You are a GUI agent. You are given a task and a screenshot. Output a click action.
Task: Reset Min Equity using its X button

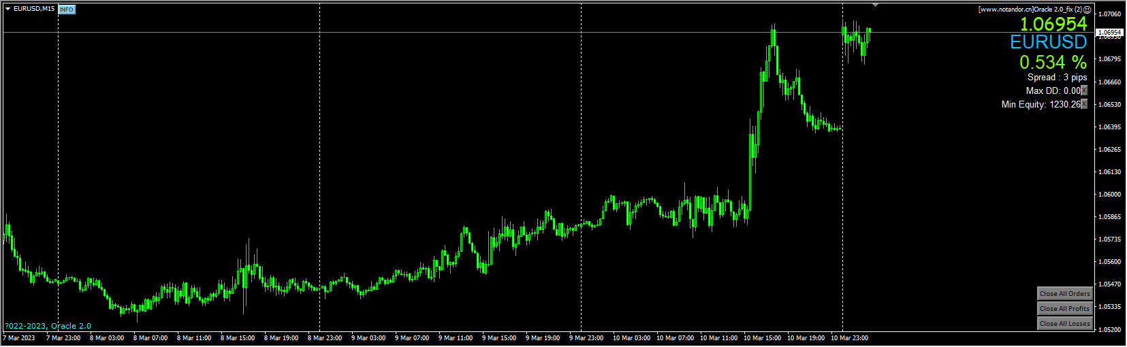point(1084,104)
